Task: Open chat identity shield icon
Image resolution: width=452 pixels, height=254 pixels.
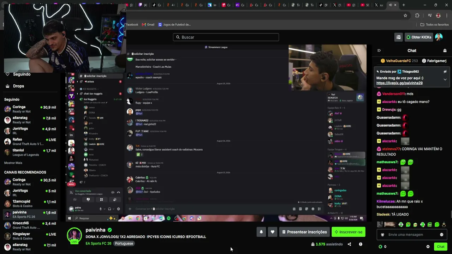Action: (382, 235)
